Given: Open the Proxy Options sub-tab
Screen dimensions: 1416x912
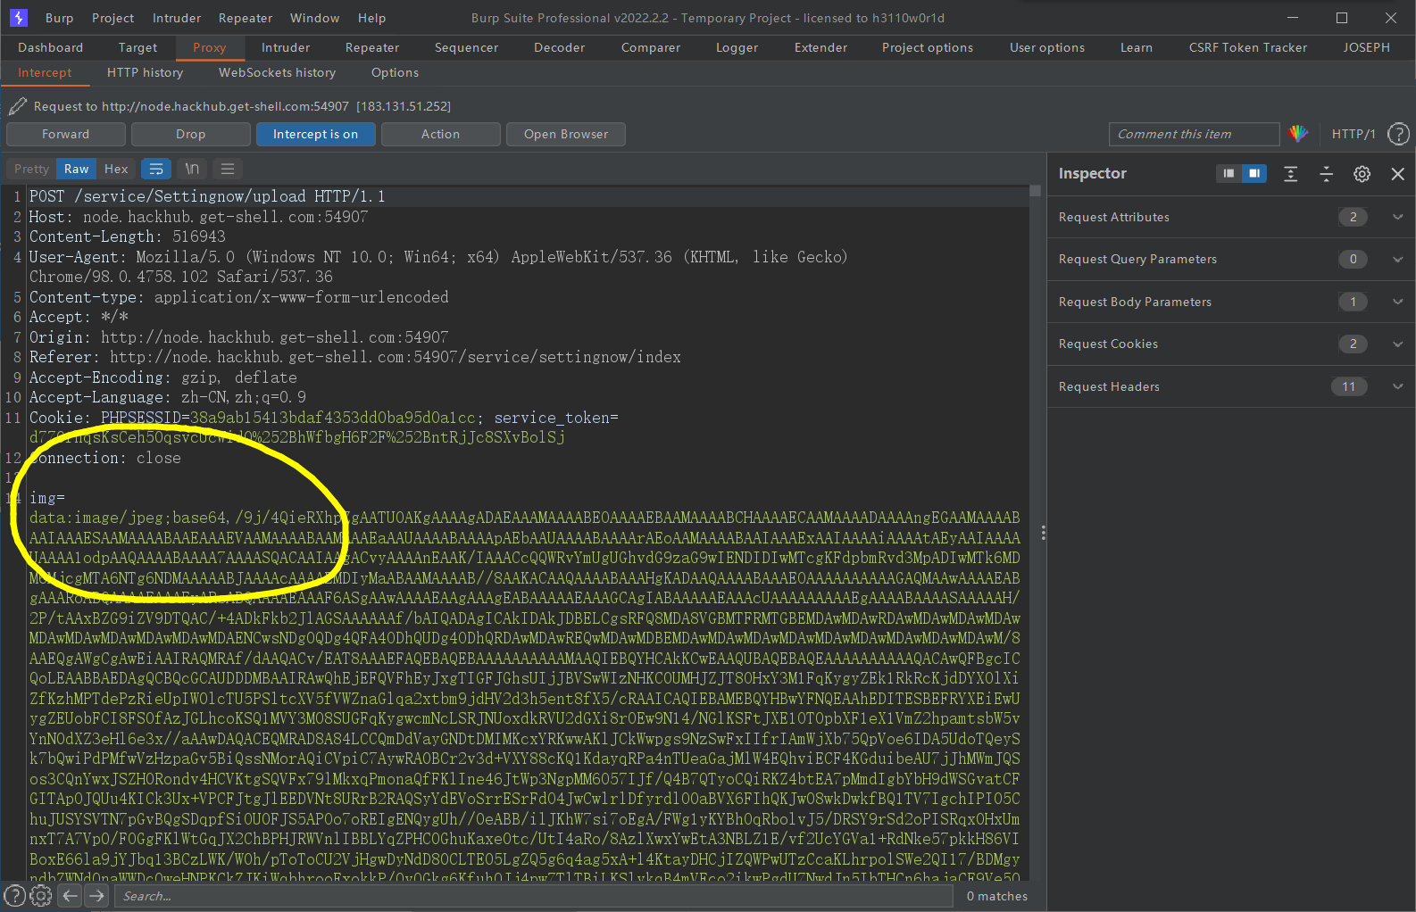Looking at the screenshot, I should 396,72.
